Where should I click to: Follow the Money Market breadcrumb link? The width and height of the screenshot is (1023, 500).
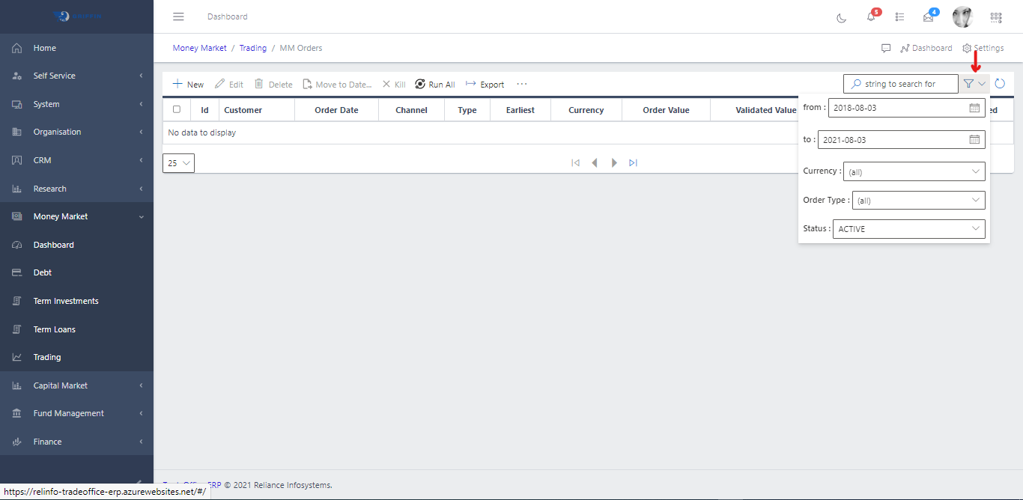pyautogui.click(x=199, y=48)
